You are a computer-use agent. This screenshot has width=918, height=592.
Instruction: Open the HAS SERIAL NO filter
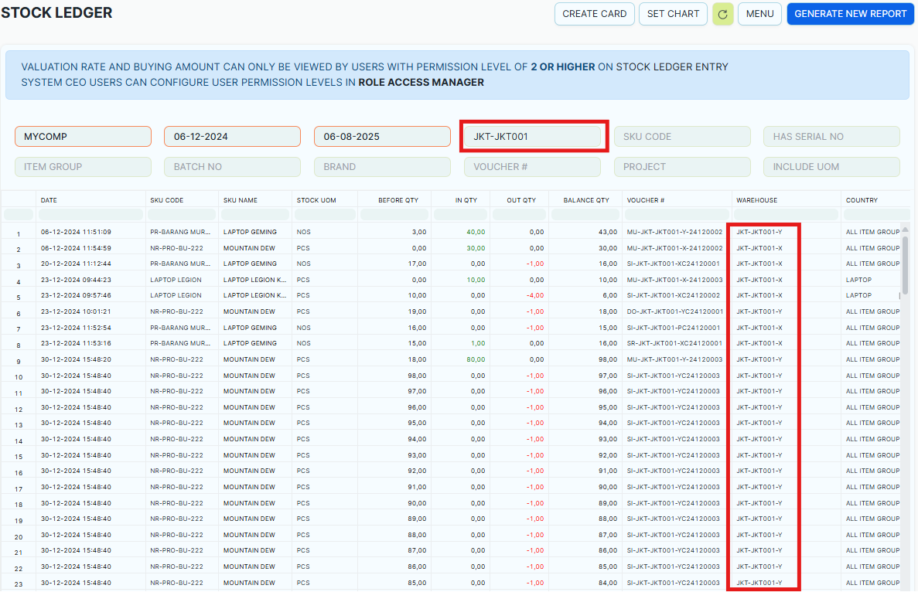[831, 136]
